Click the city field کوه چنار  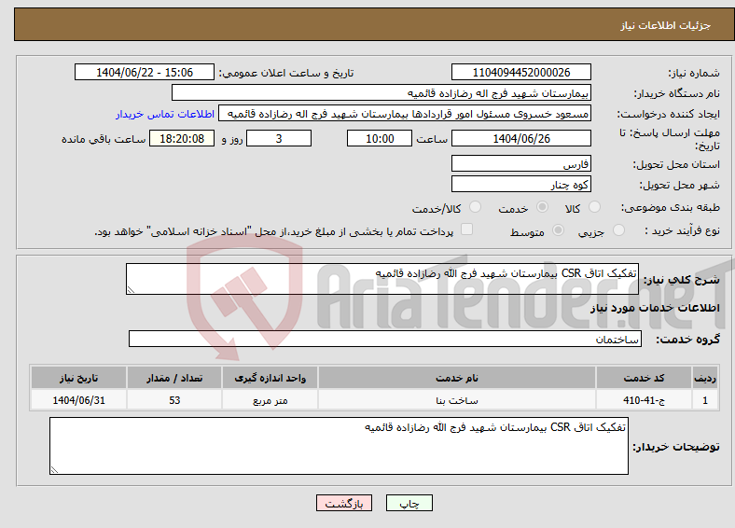click(x=521, y=184)
